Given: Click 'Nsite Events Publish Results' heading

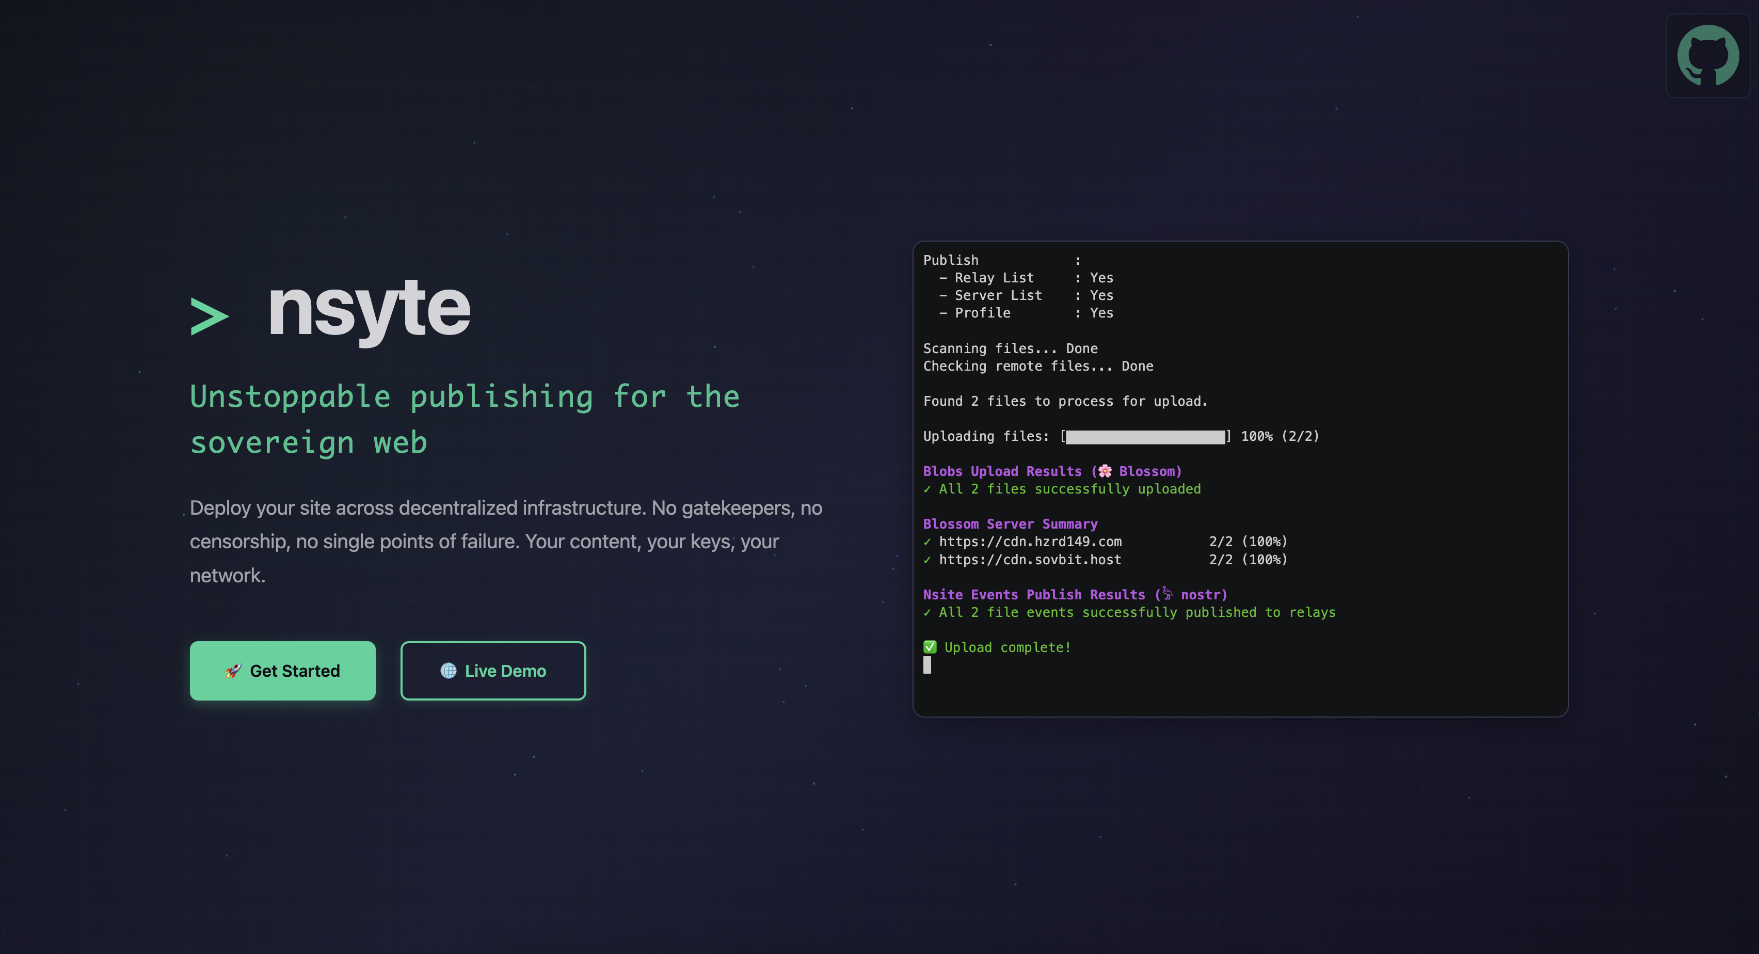Looking at the screenshot, I should coord(1075,594).
